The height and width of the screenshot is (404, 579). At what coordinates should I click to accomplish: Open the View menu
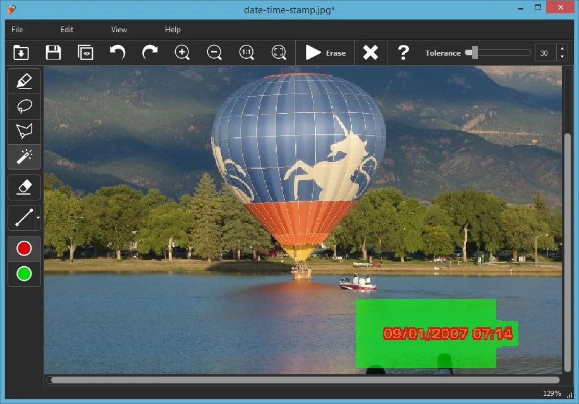[x=119, y=30]
